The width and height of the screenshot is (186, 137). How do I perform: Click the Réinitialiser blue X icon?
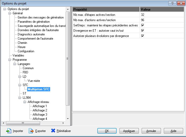(53, 131)
